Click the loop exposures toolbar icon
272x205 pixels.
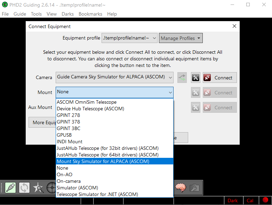click(24, 188)
